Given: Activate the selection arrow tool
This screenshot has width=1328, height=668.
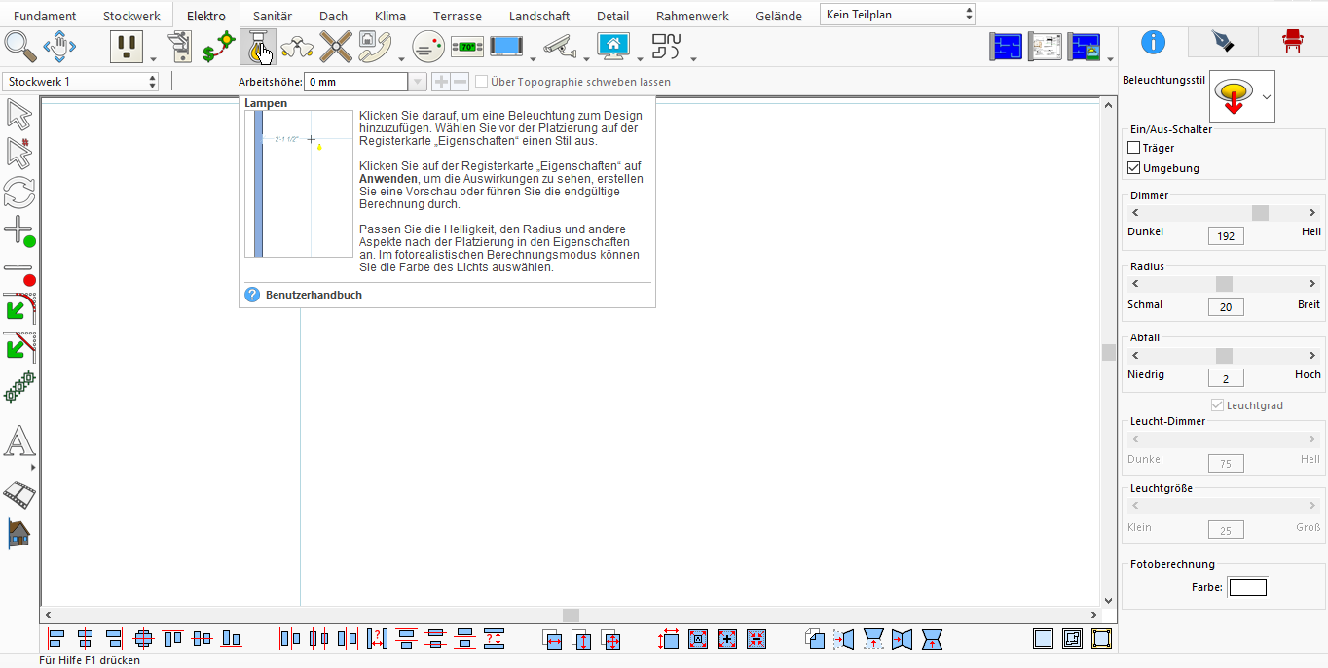Looking at the screenshot, I should point(19,114).
